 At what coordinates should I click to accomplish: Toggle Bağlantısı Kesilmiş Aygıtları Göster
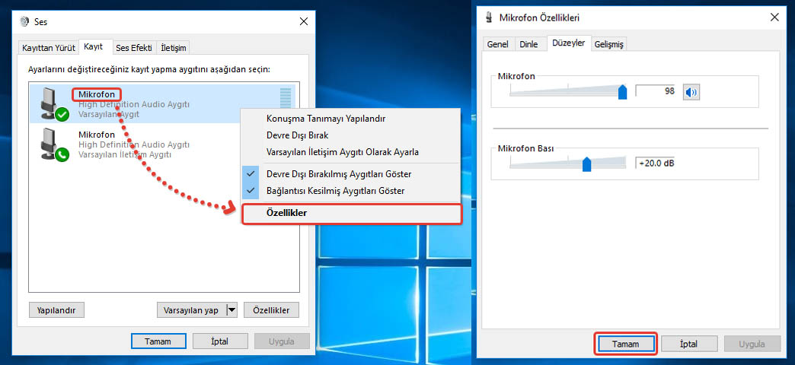(335, 191)
